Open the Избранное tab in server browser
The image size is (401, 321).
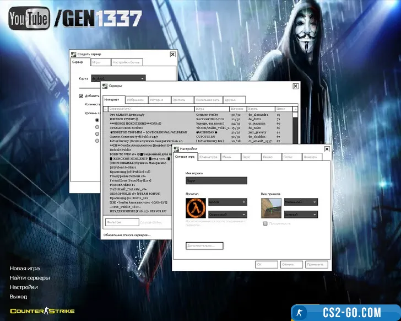click(135, 100)
